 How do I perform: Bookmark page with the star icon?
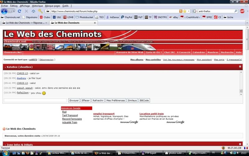(185, 11)
